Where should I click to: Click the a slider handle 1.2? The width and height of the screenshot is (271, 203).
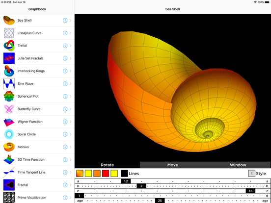[x=126, y=181]
